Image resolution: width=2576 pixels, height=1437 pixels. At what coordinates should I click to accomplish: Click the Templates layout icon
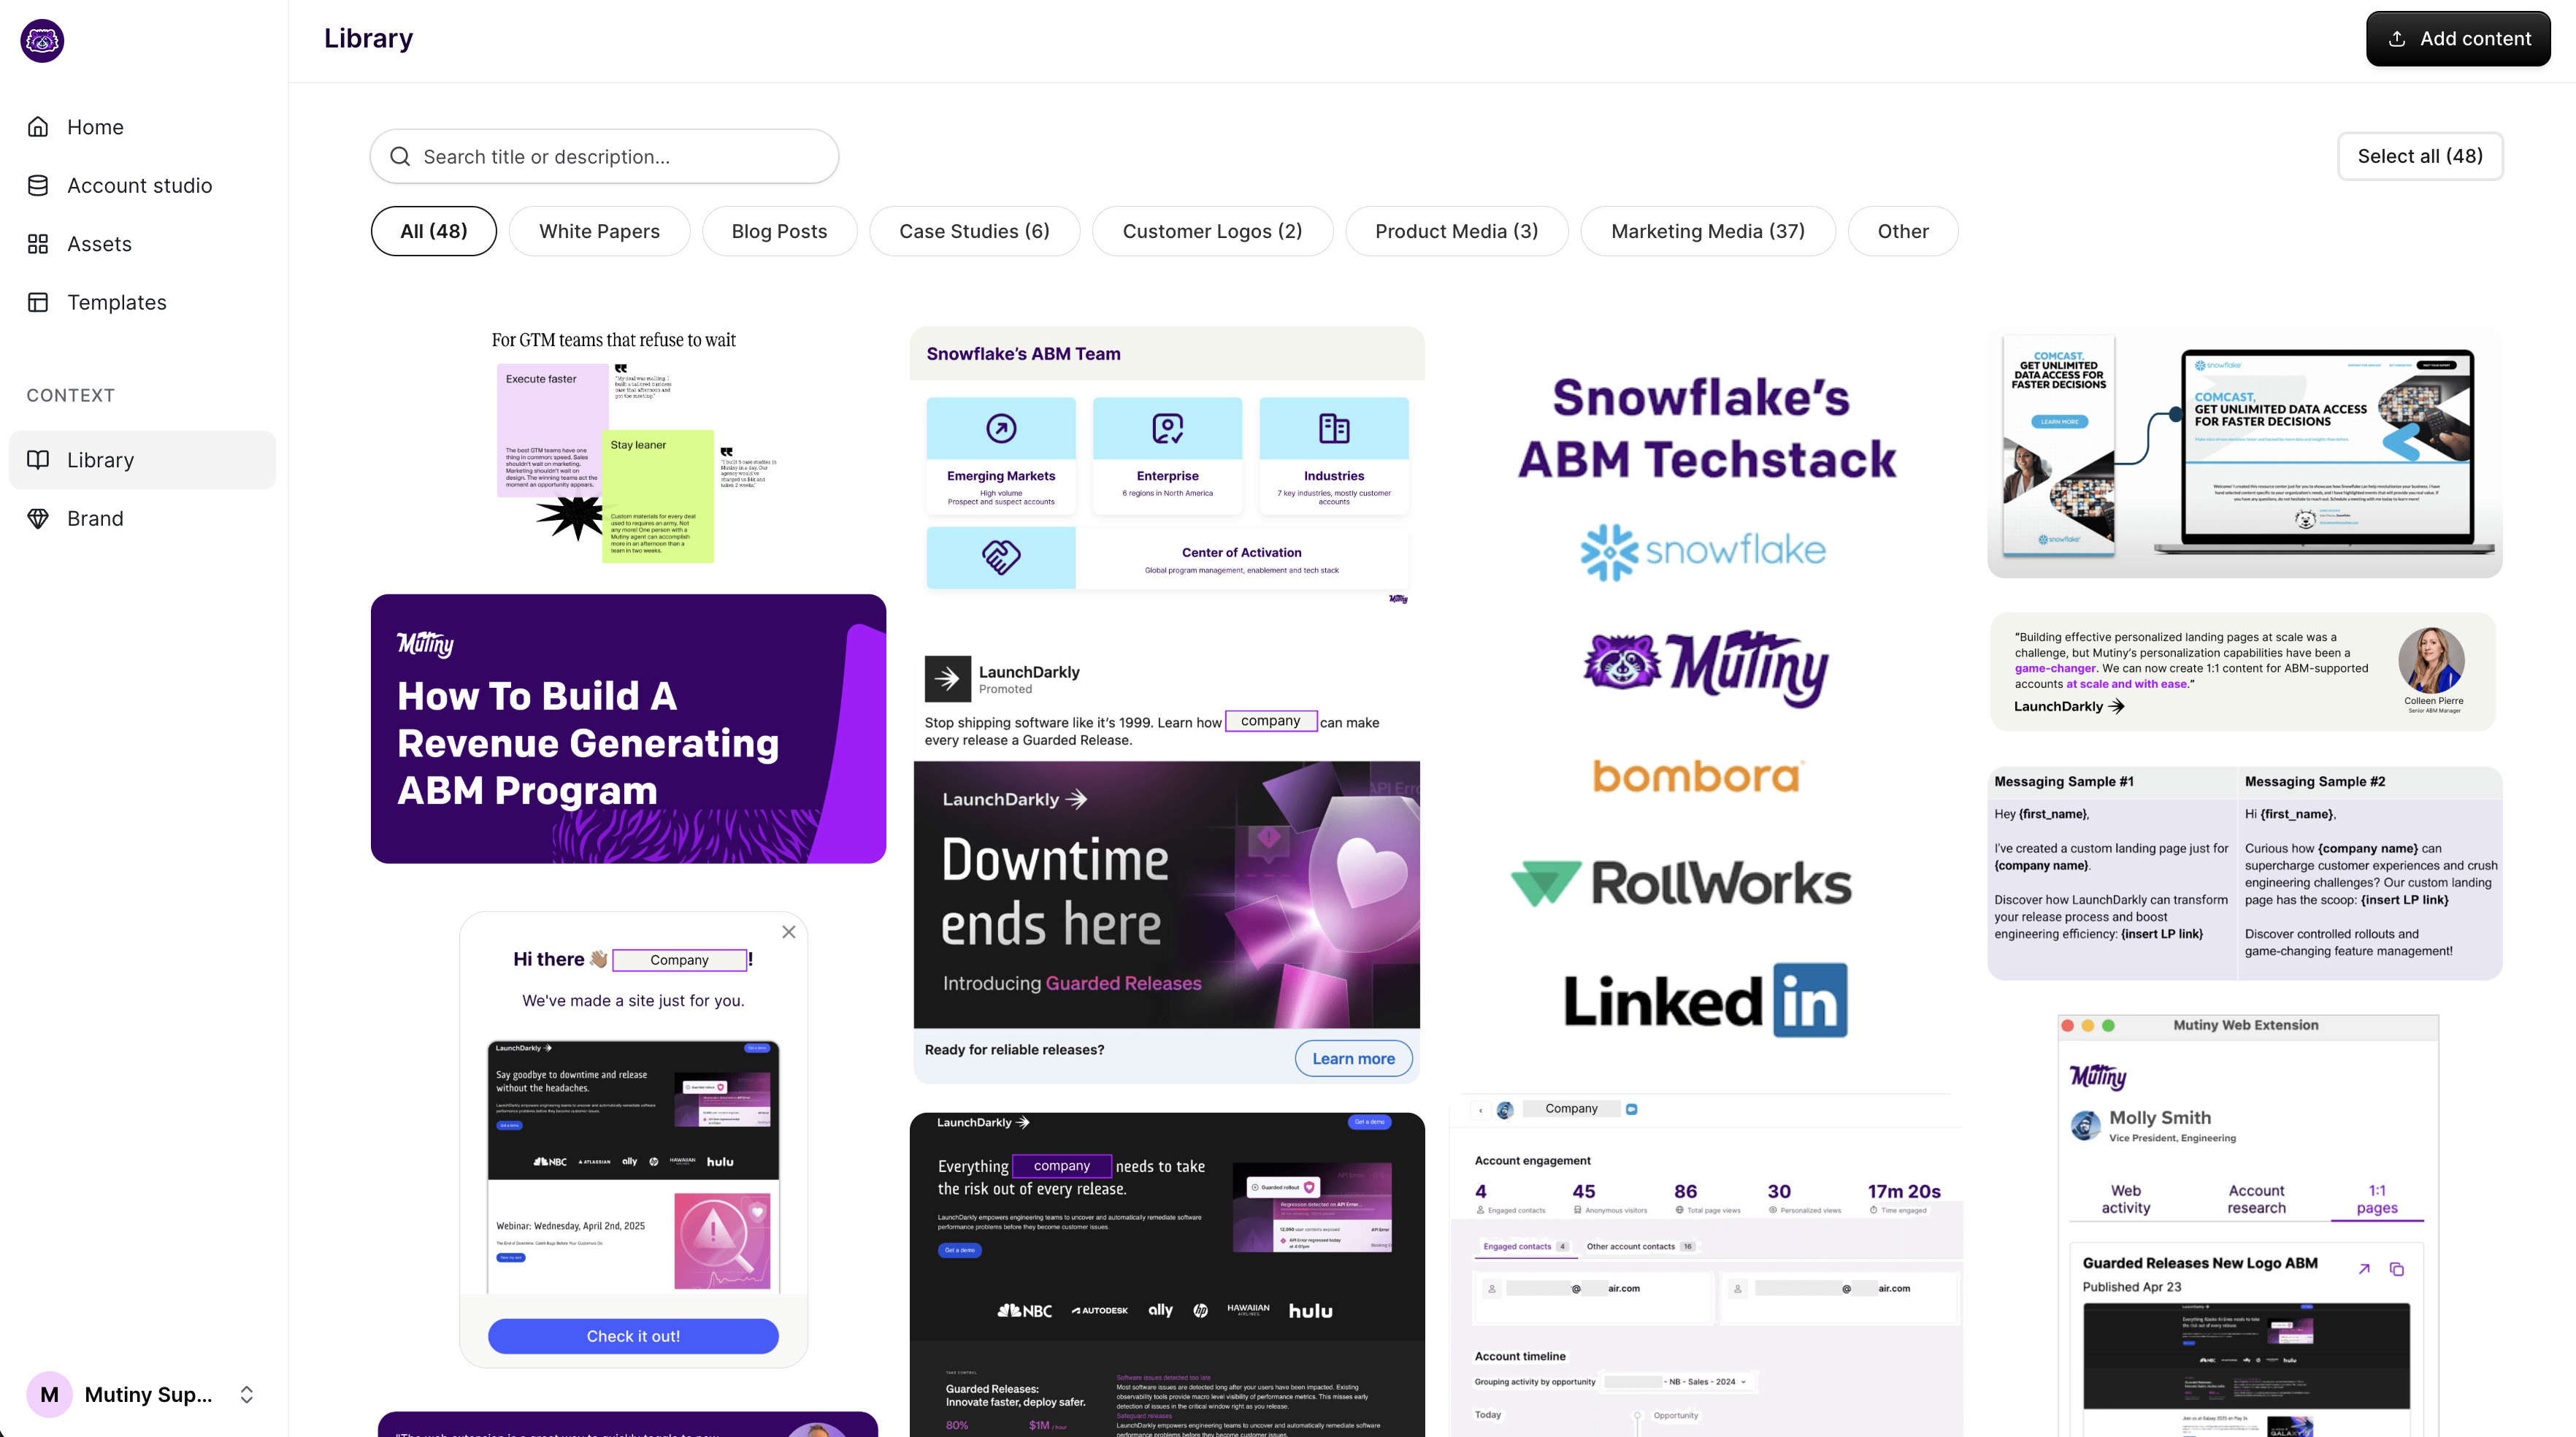coord(38,302)
